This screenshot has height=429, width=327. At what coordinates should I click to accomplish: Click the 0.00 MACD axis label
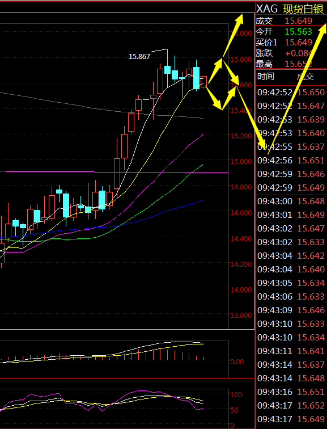pyautogui.click(x=237, y=361)
